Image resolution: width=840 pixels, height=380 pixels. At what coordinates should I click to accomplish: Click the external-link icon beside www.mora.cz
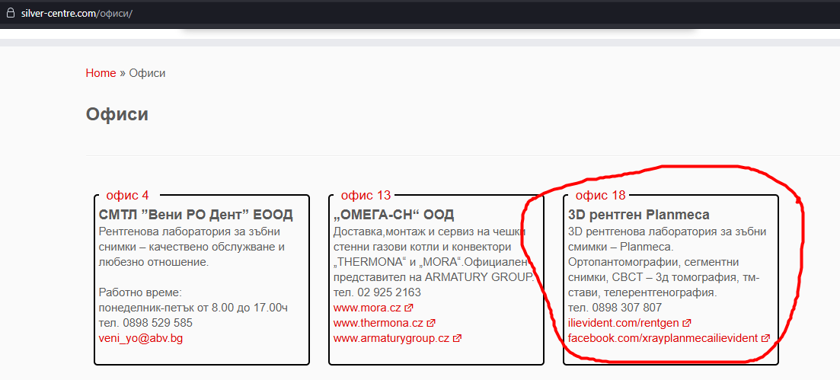pos(409,308)
